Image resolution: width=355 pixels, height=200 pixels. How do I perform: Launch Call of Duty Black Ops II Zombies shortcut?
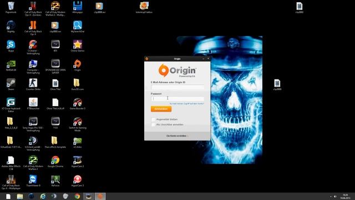click(x=33, y=9)
